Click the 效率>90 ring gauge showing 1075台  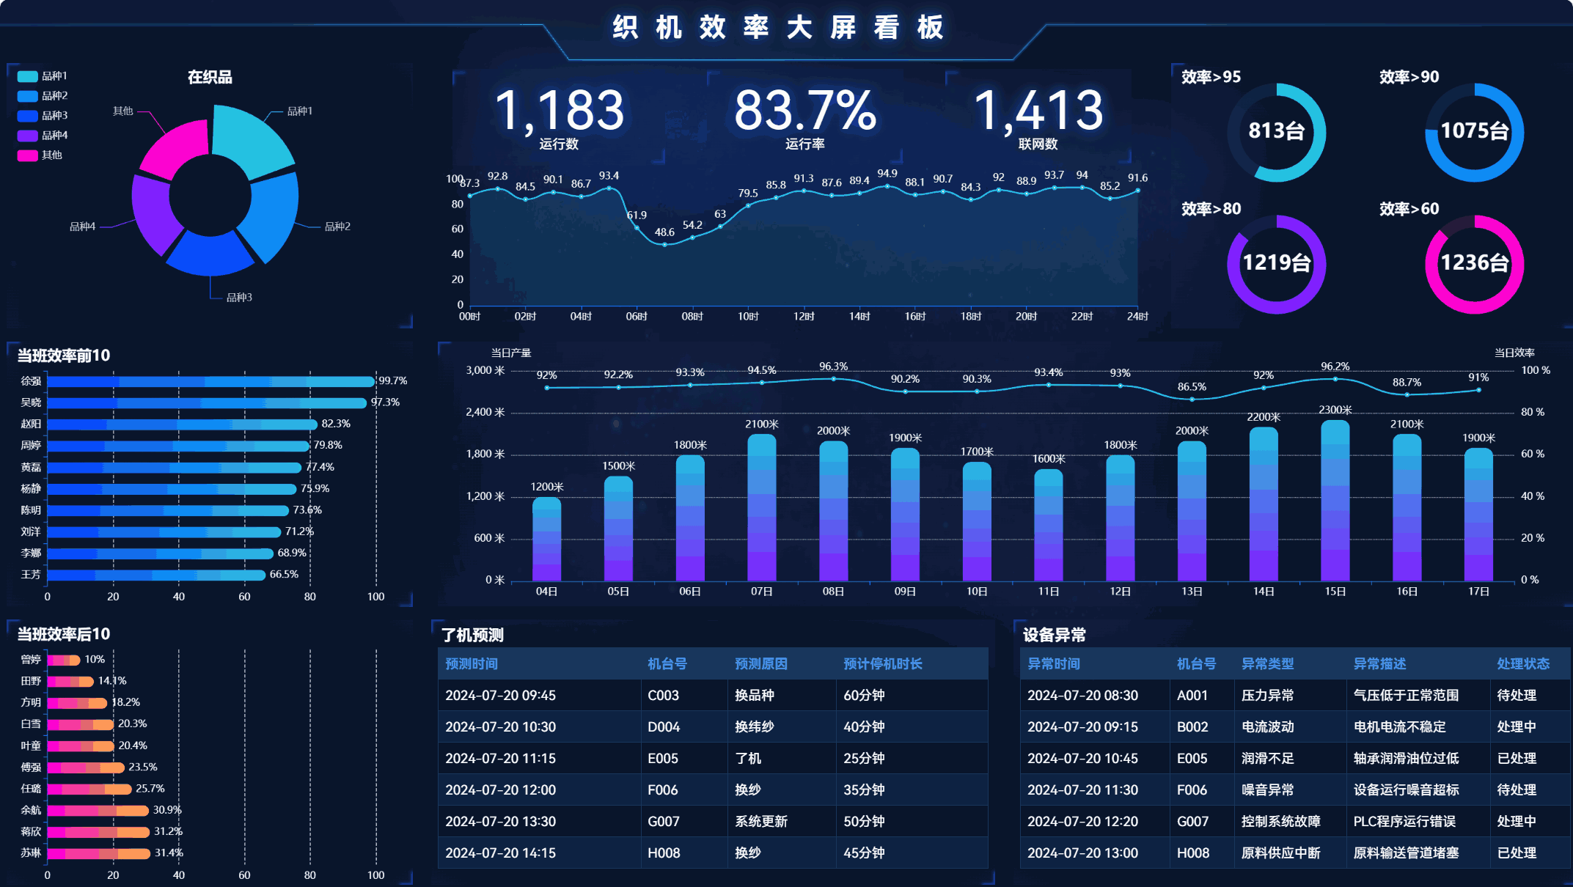point(1474,132)
